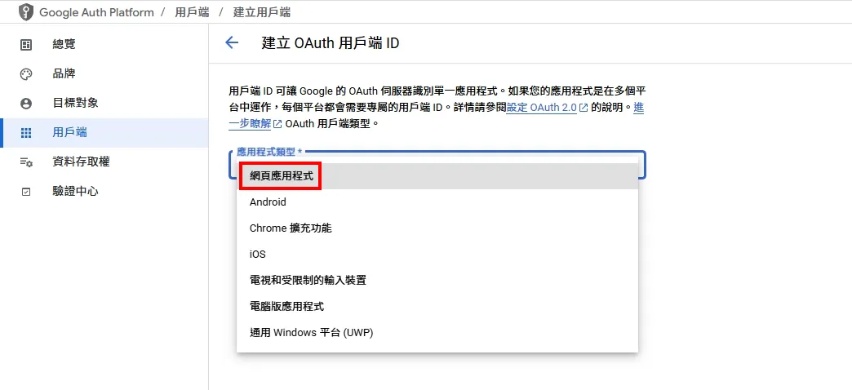Choose iOS as application type
Image resolution: width=852 pixels, height=390 pixels.
(437, 255)
